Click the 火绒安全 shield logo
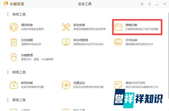Viewport: 169px width, 111px height. pos(6,4)
